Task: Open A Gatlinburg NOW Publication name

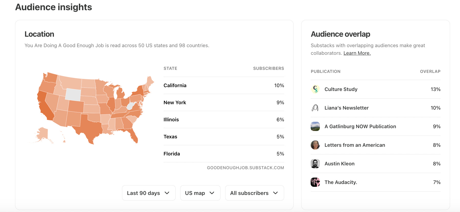Action: 360,126
